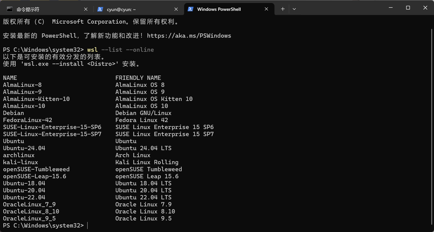Click the AlmaLinux-9 name entry

pos(22,92)
